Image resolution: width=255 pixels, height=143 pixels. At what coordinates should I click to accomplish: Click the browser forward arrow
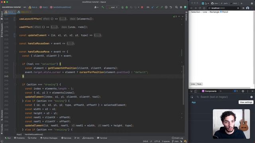point(196,8)
